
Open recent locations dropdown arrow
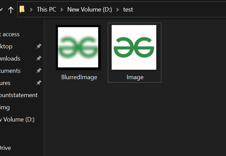[1, 10]
